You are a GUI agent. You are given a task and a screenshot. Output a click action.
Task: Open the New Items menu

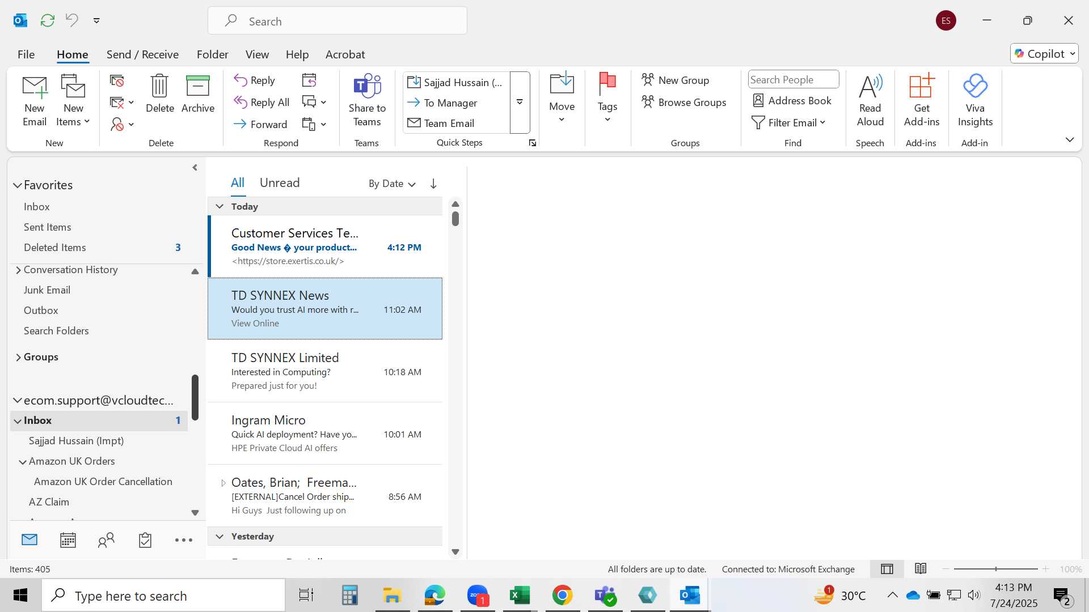click(x=73, y=101)
